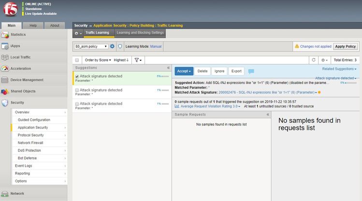
Task: Open the gear menu left of Traffic Learning tab
Action: tap(78, 33)
